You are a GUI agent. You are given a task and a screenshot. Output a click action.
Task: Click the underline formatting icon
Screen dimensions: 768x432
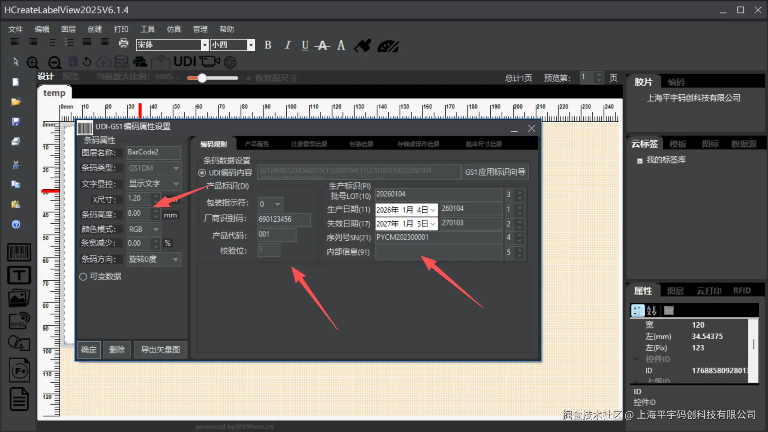pyautogui.click(x=305, y=45)
